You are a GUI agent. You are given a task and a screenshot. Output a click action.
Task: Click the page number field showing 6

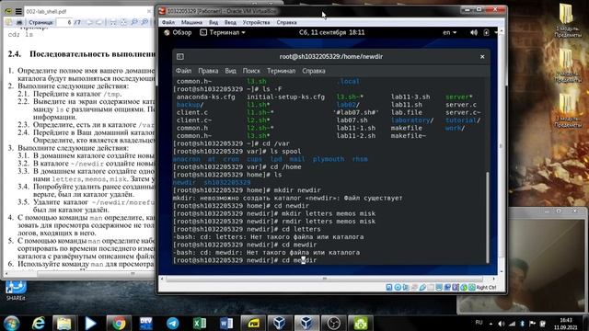[64, 22]
